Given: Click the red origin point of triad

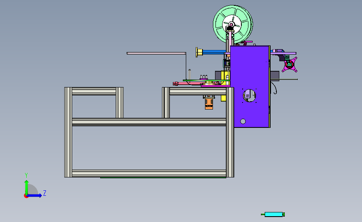Looking at the screenshot, I should pyautogui.click(x=26, y=196).
